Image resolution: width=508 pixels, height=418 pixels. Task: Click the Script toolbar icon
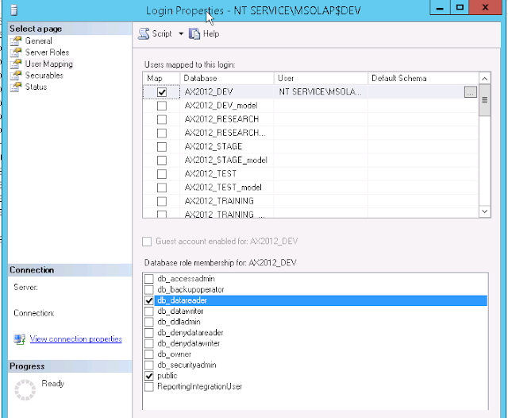pos(144,33)
